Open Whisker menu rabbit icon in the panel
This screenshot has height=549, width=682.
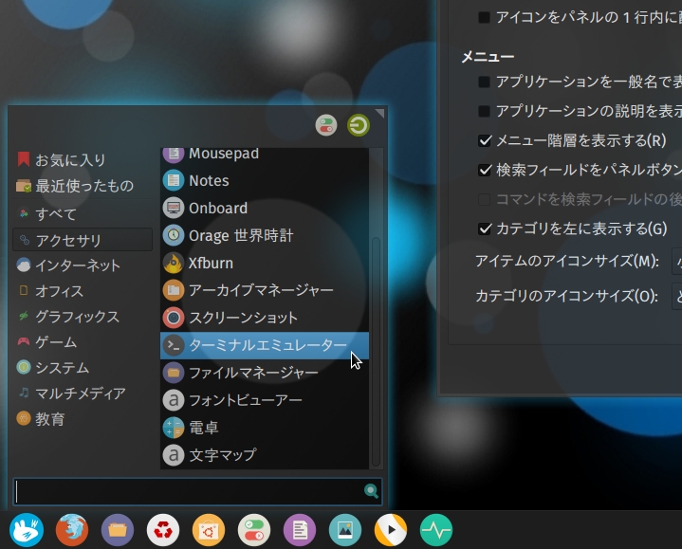27,530
